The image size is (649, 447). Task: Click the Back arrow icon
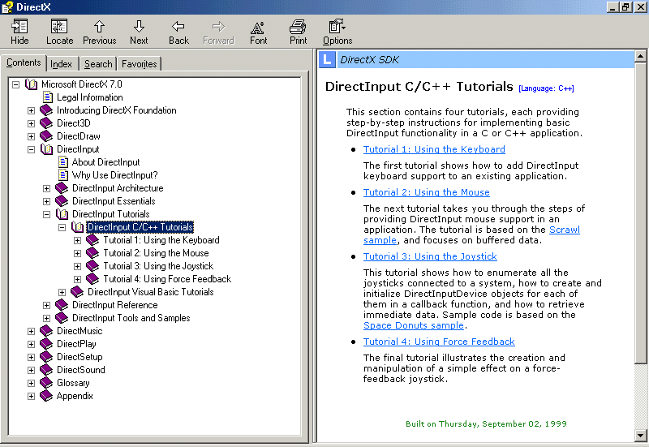coord(178,27)
